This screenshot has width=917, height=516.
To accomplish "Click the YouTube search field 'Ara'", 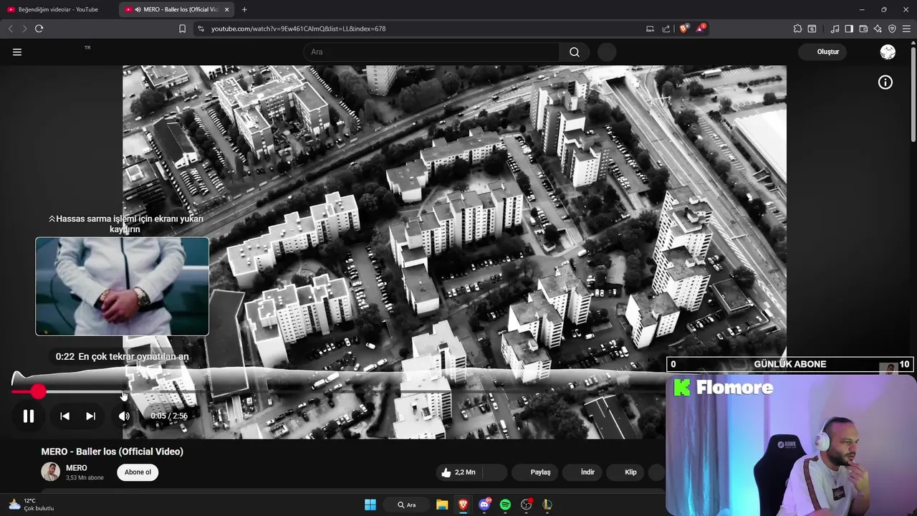I will [x=431, y=52].
